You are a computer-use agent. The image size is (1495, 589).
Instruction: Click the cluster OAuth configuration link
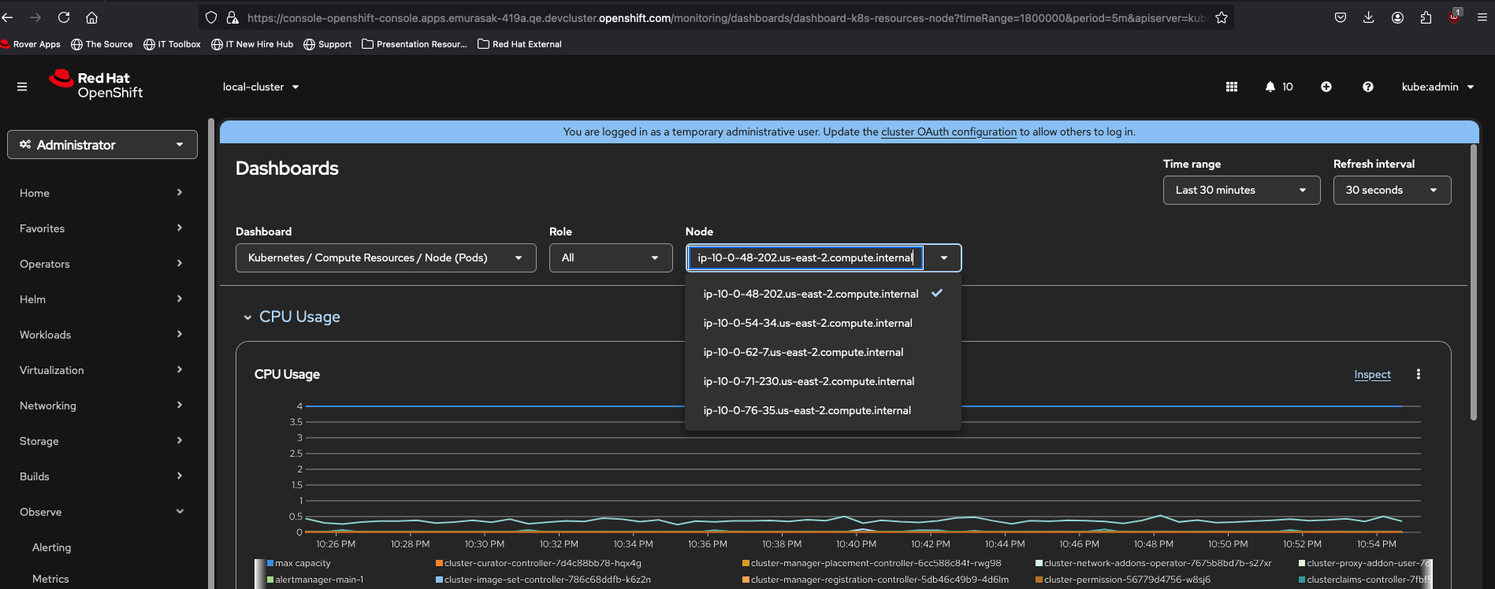[x=949, y=132]
